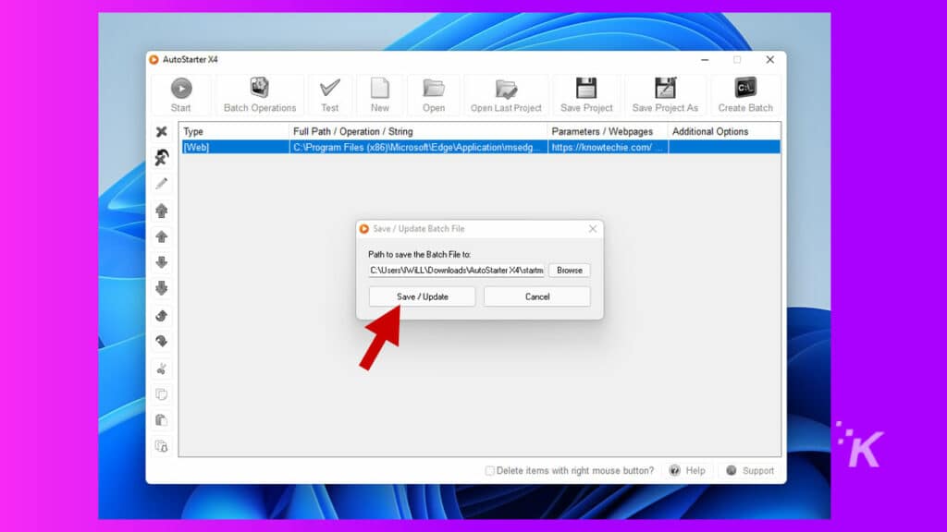Paste item with clipboard icon
The image size is (947, 532).
click(161, 420)
